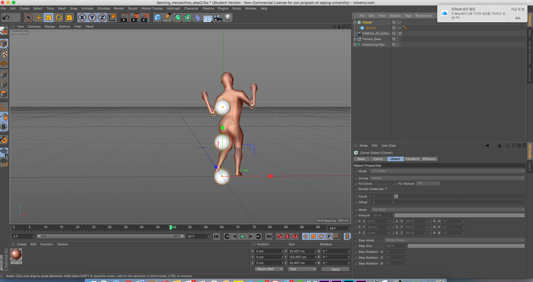Viewport: 533px width, 282px height.
Task: Click the Go to Next Frame button
Action: click(250, 236)
